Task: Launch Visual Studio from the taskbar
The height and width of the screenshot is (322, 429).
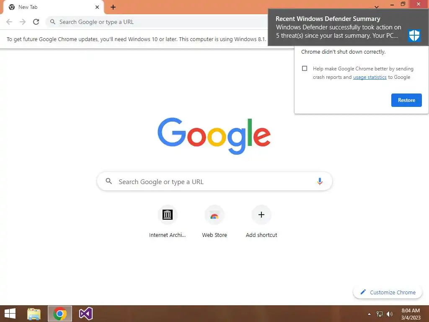Action: click(86, 314)
